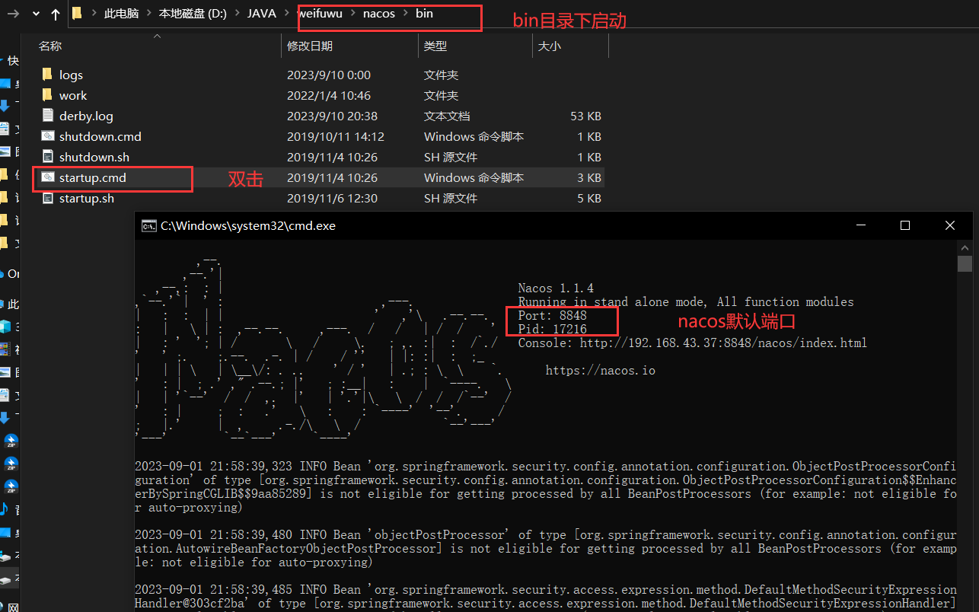Screen dimensions: 979x612
Task: Click the shutdown.sh file icon
Action: (x=47, y=157)
